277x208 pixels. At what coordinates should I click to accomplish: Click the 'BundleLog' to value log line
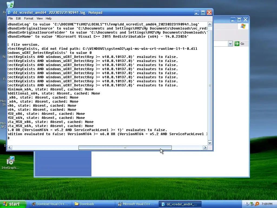point(104,24)
